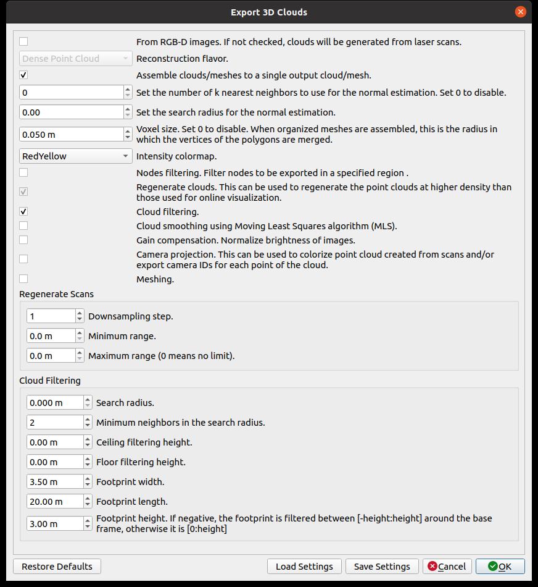Click the Maximum range spinner arrows
The image size is (538, 587).
pyautogui.click(x=80, y=356)
